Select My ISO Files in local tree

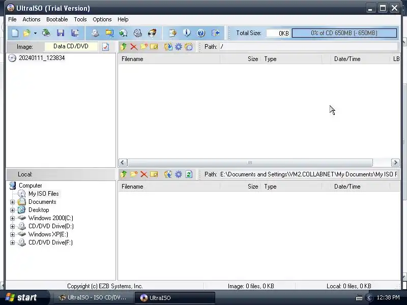[x=44, y=194]
